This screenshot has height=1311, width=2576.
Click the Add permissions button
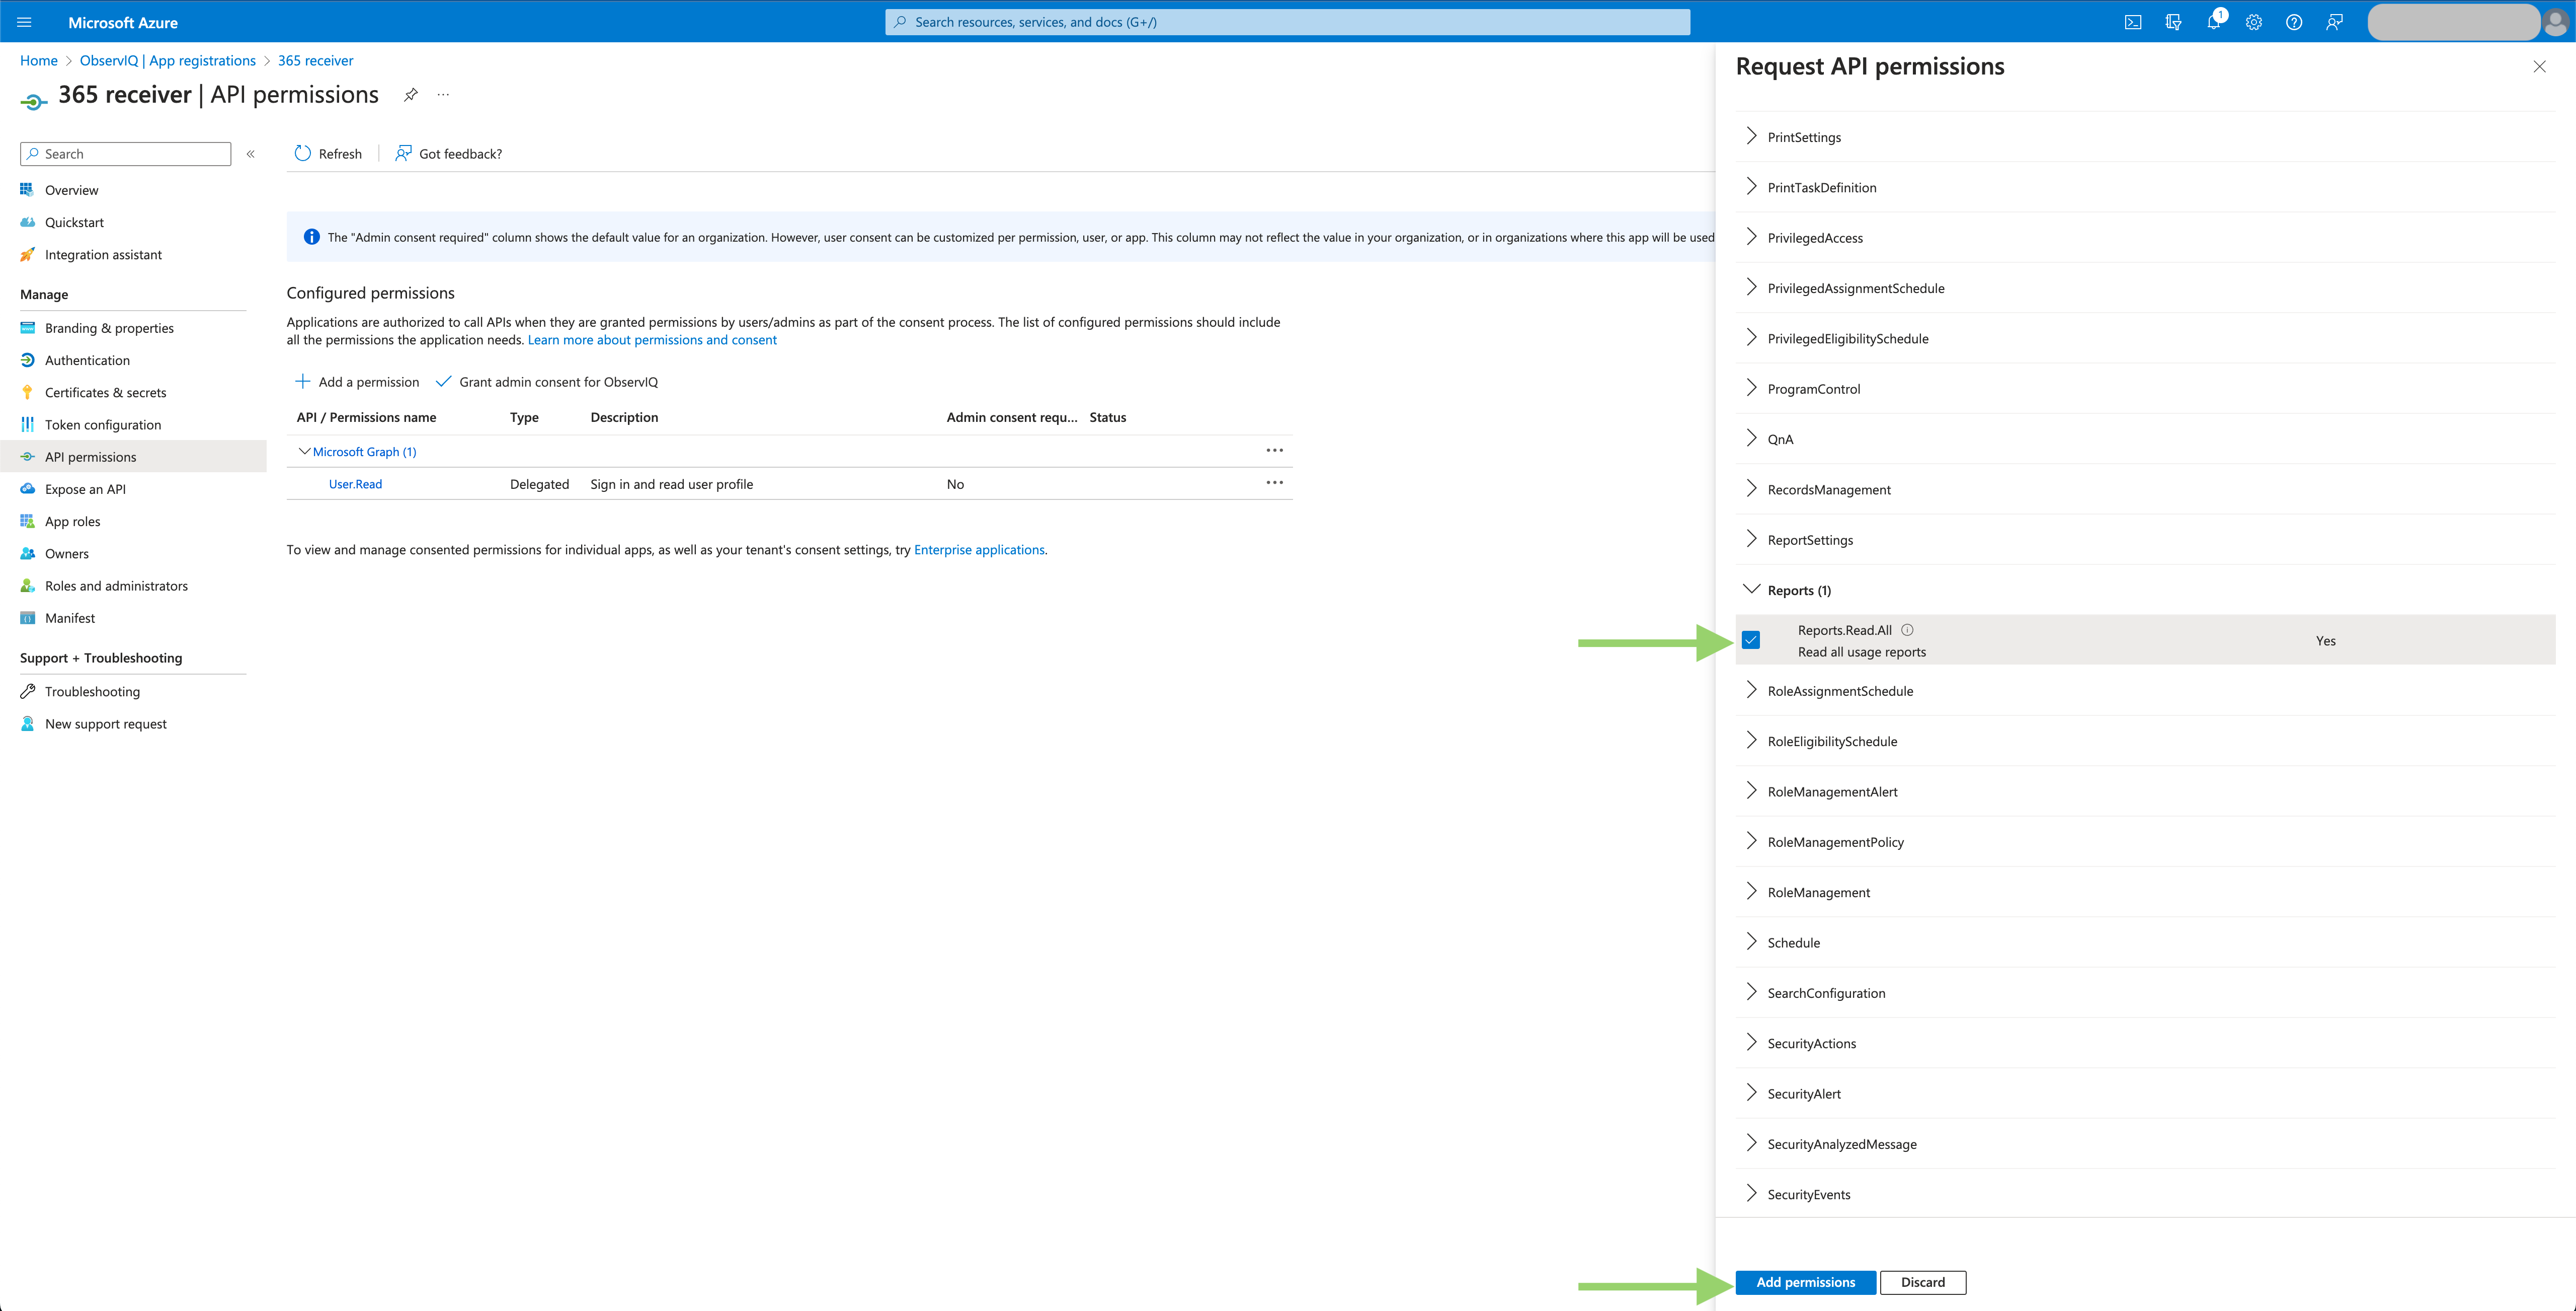pos(1805,1282)
